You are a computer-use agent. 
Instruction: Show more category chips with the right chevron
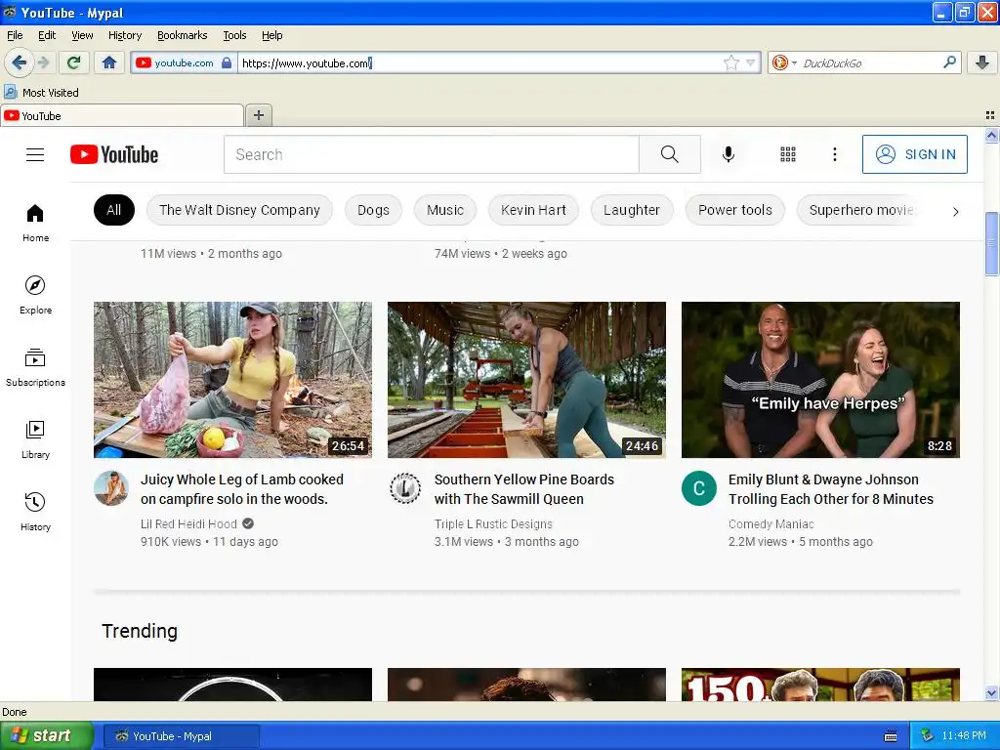(x=955, y=211)
